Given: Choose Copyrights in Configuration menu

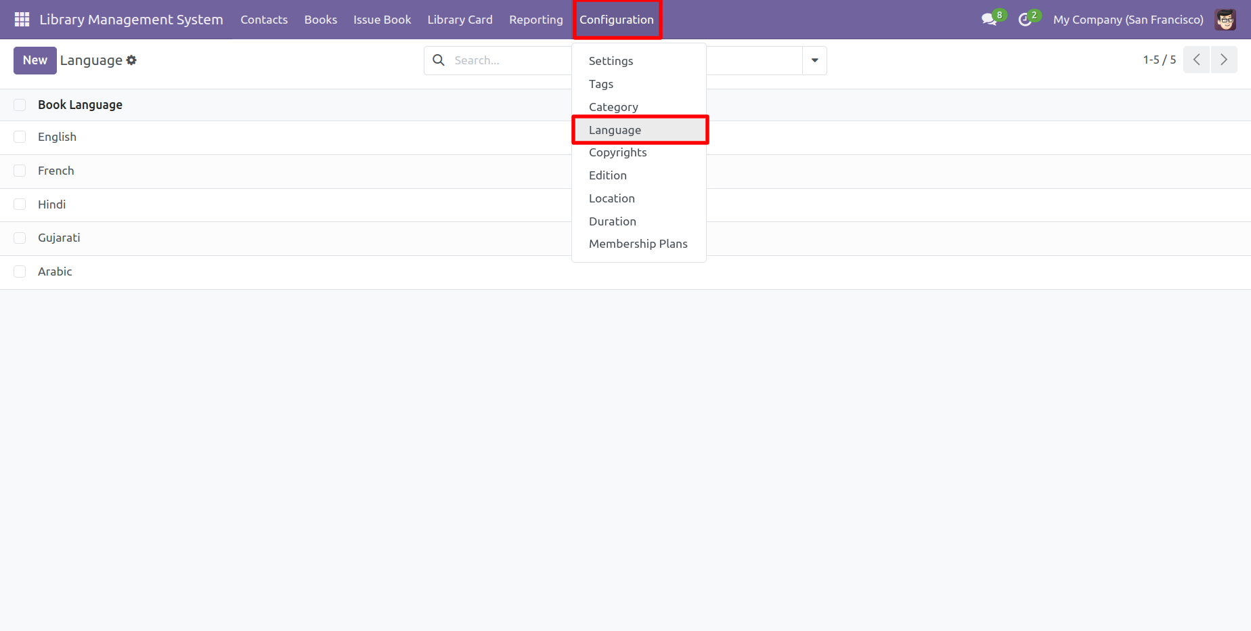Looking at the screenshot, I should click(x=617, y=152).
